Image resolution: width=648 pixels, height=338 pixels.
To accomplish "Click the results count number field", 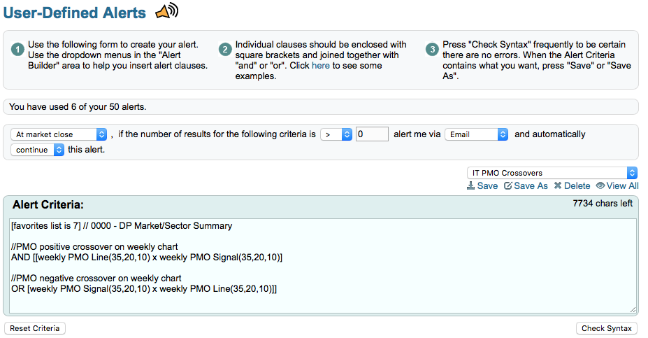I will click(x=372, y=134).
